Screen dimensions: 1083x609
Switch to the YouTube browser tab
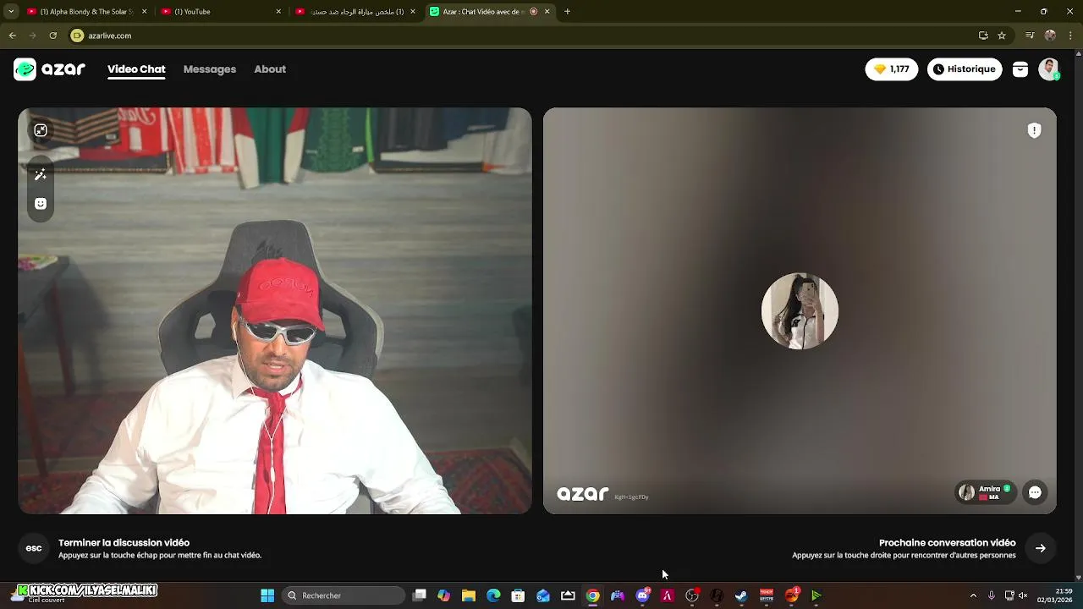222,12
